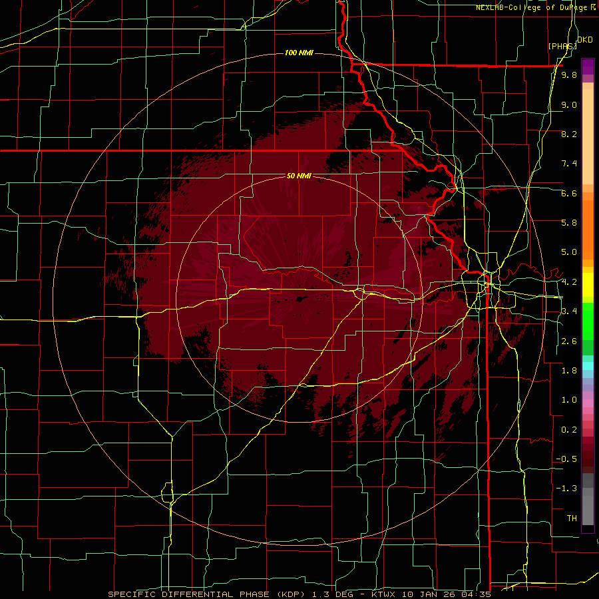Click the 4.2 color scale value
The height and width of the screenshot is (599, 599).
pyautogui.click(x=569, y=282)
